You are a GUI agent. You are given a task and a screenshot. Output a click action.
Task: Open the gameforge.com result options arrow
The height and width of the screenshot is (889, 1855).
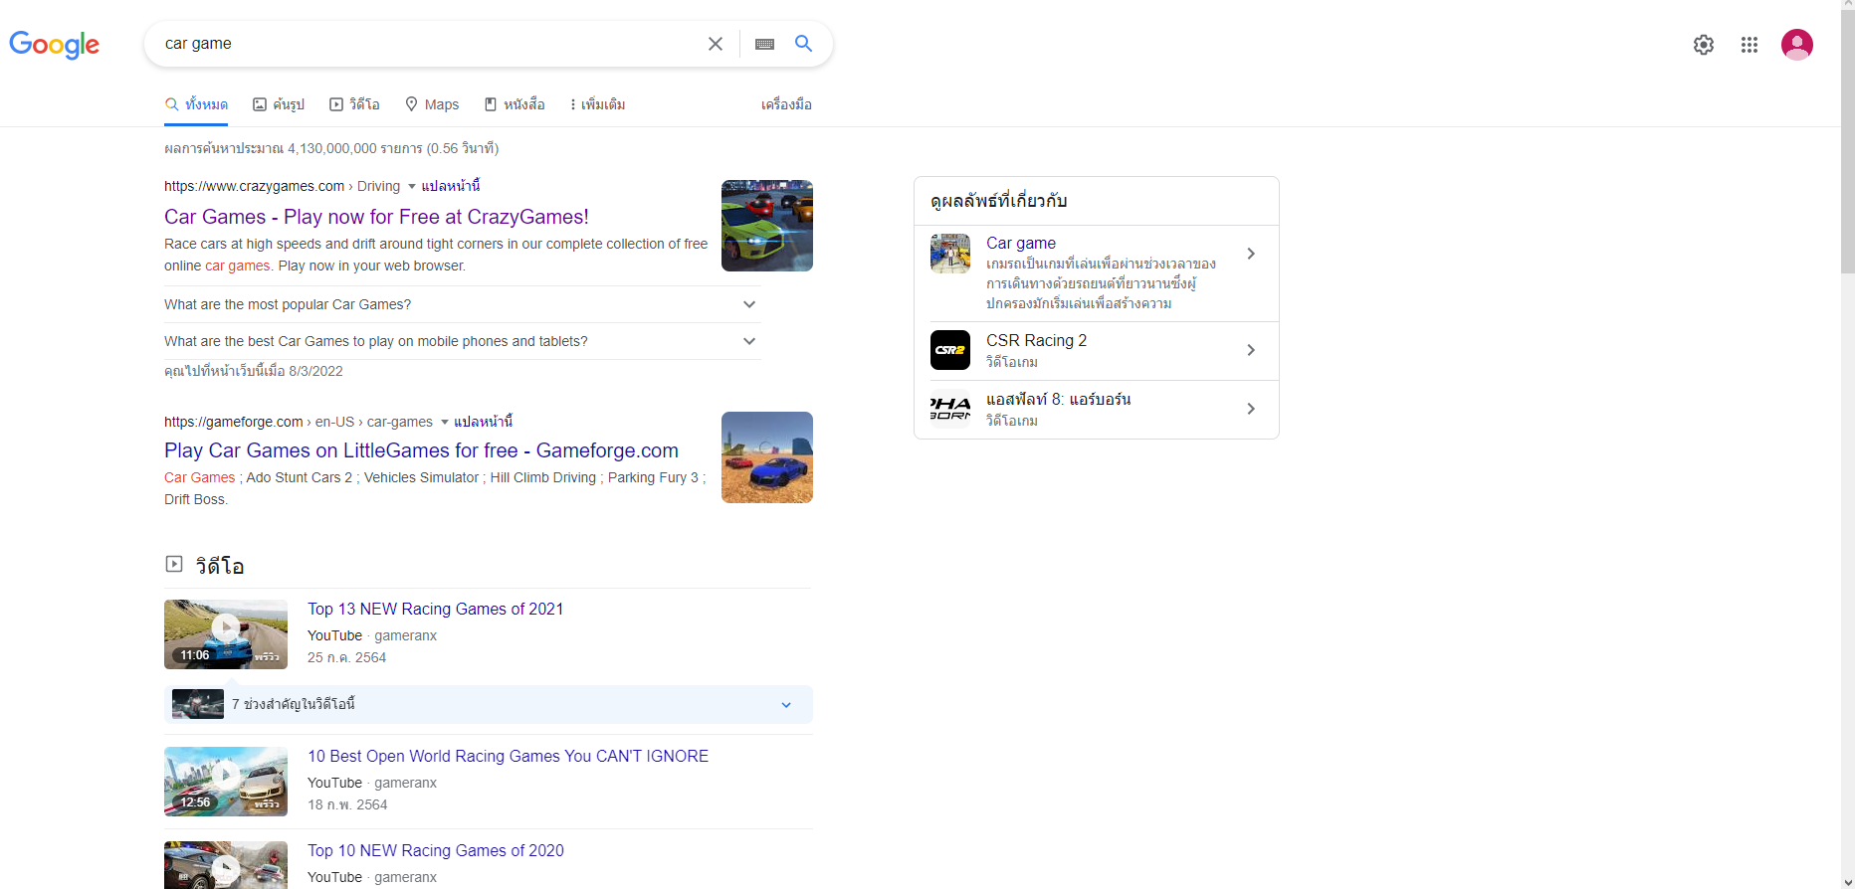click(x=445, y=422)
